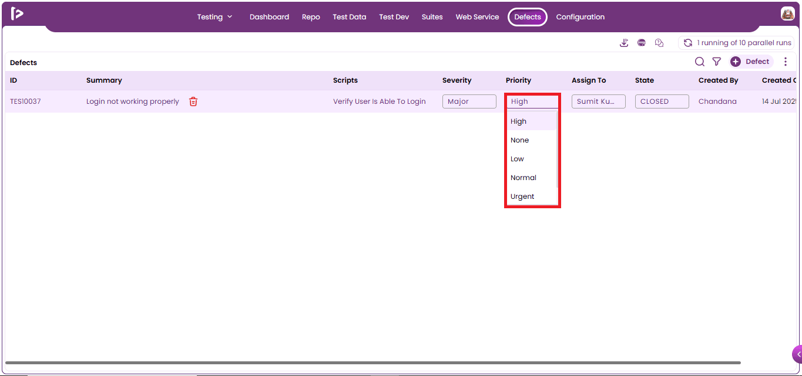Open the Test Dev tab

[x=394, y=17]
